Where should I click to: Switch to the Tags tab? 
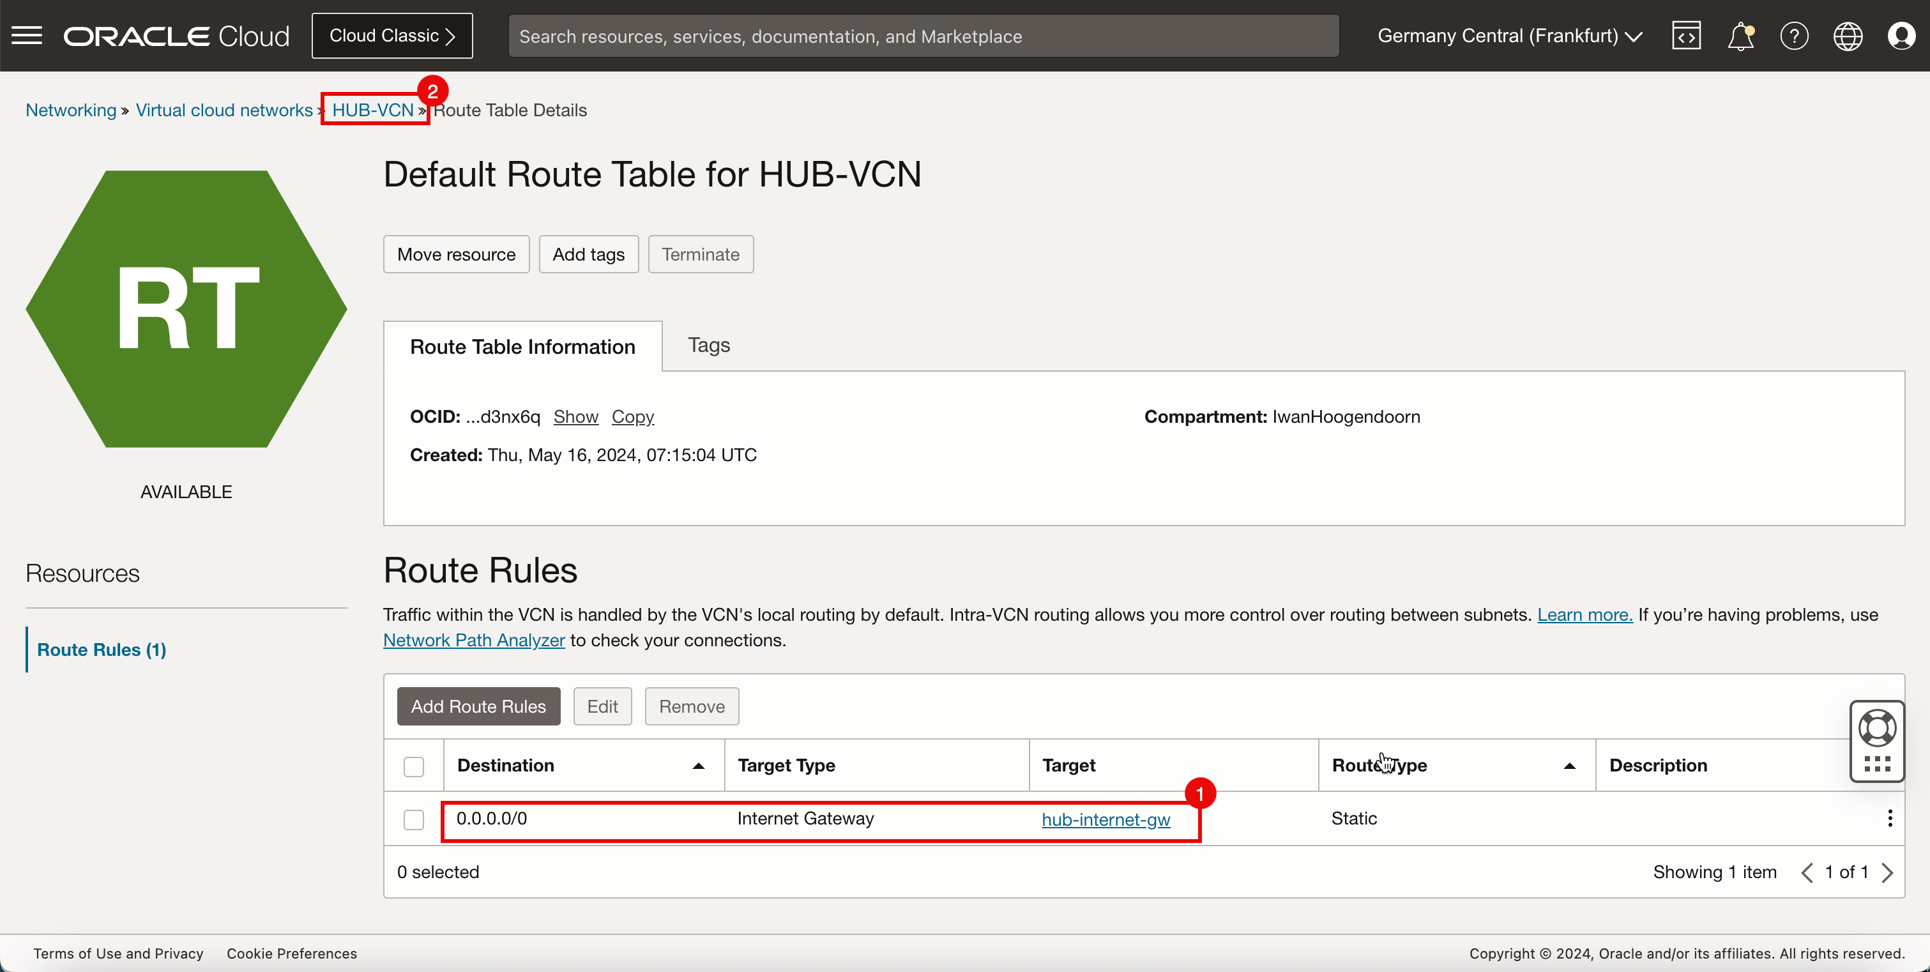coord(709,345)
